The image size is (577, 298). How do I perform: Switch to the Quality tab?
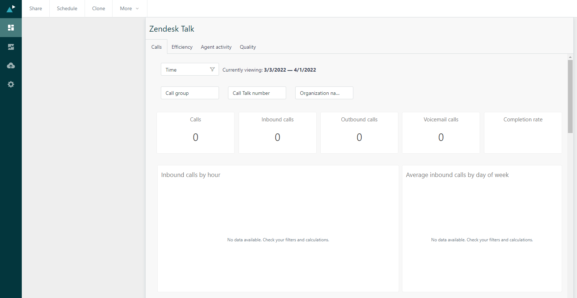click(248, 47)
